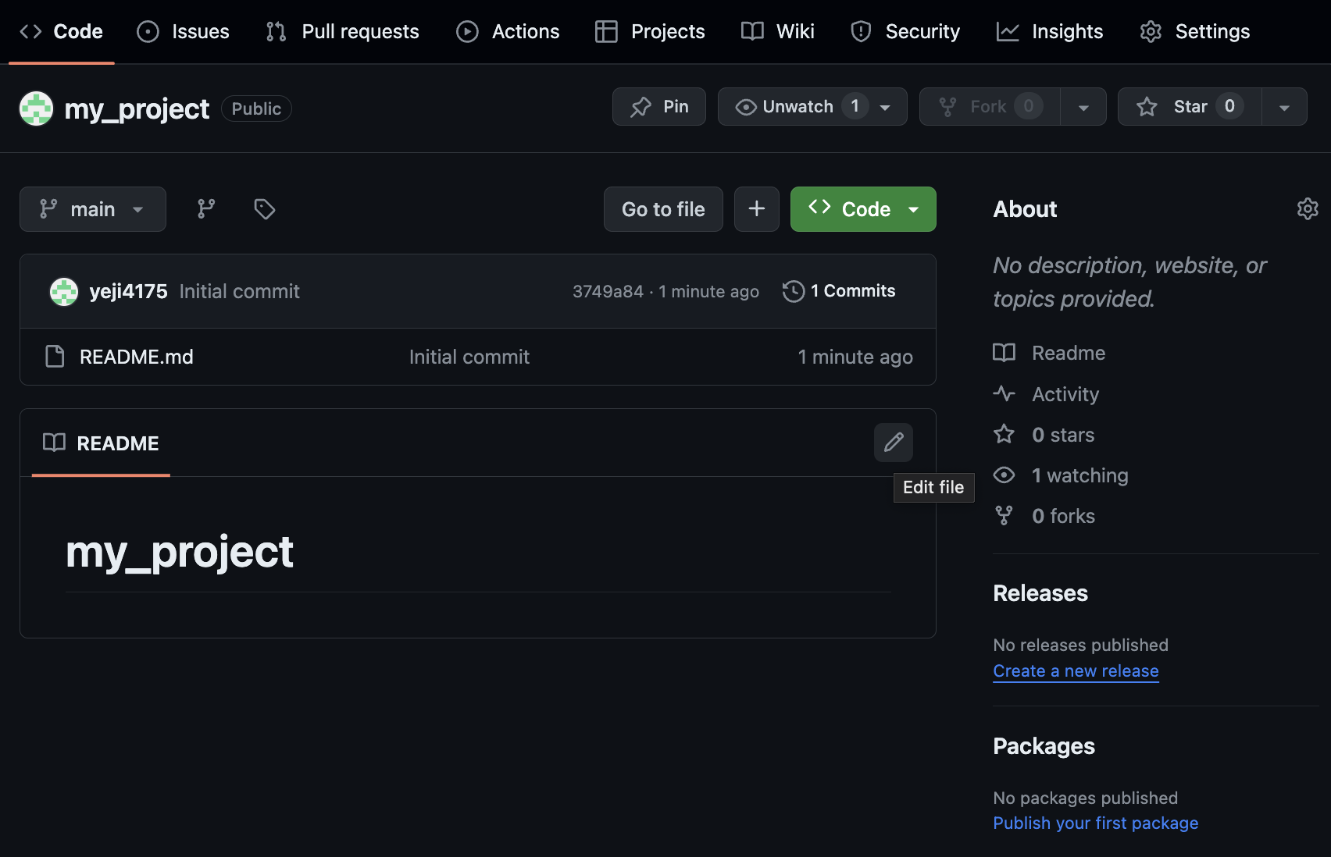
Task: Jump to Readme from About sidebar
Action: pos(1050,353)
